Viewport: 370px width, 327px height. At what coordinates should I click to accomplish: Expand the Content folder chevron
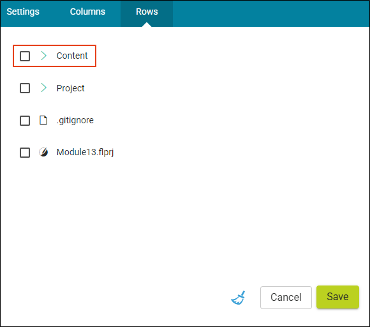point(43,56)
